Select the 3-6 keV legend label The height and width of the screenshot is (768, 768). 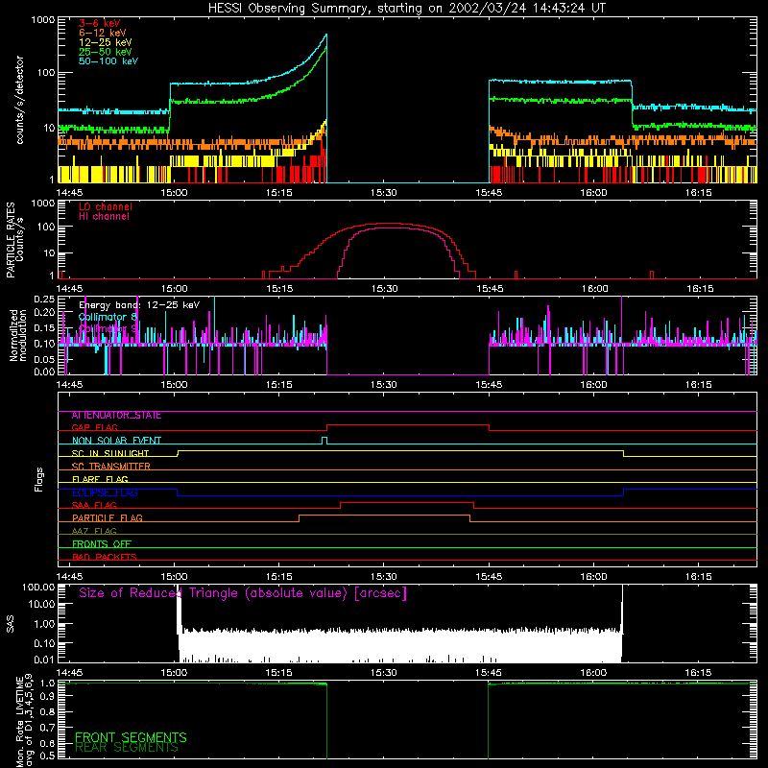99,23
